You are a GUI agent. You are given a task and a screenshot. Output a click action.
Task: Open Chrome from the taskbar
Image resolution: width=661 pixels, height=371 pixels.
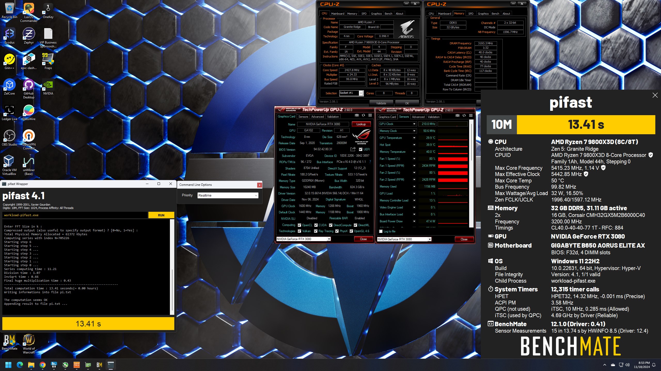click(43, 365)
